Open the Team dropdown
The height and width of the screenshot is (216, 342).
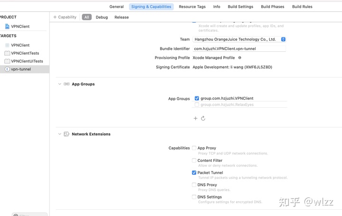[239, 39]
